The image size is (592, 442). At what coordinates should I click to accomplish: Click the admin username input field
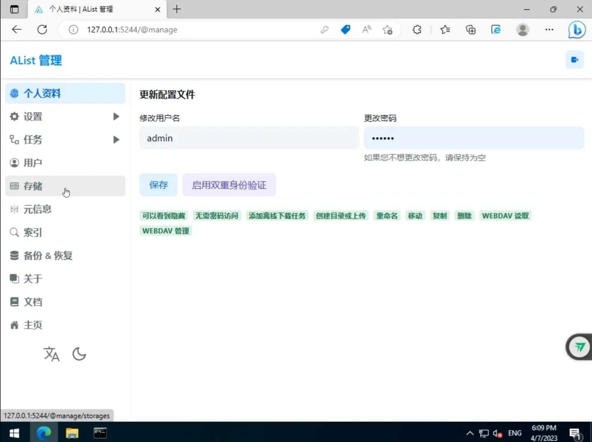(249, 138)
